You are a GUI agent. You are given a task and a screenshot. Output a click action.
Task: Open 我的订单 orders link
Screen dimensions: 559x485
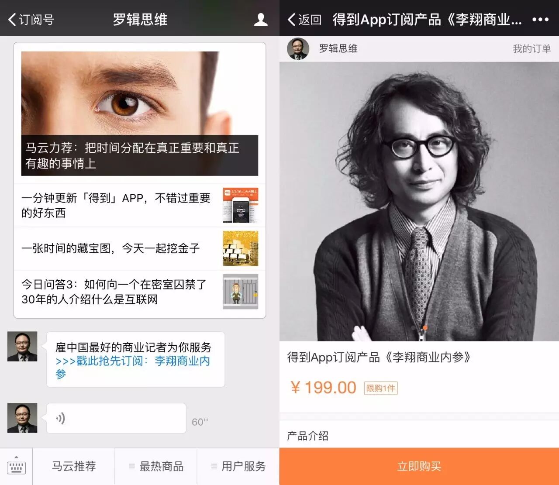[531, 48]
